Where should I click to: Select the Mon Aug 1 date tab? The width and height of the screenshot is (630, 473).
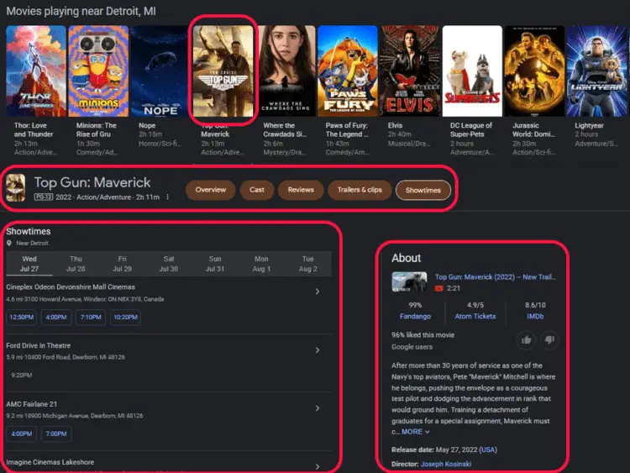[x=261, y=264]
